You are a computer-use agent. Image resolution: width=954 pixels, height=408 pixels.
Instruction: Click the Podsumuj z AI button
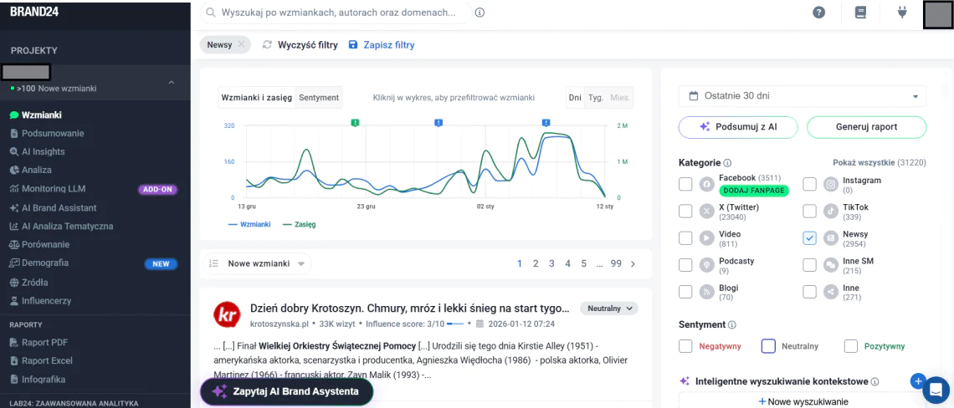(x=737, y=127)
